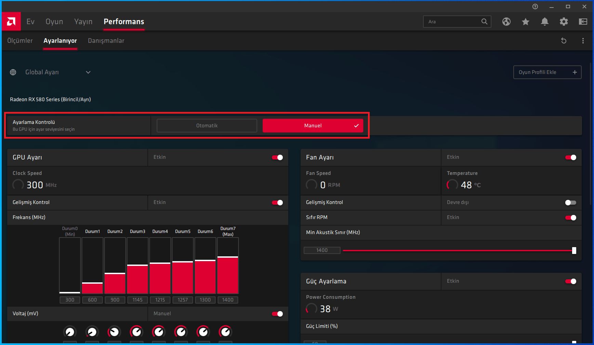
Task: Open settings gear icon
Action: 564,22
